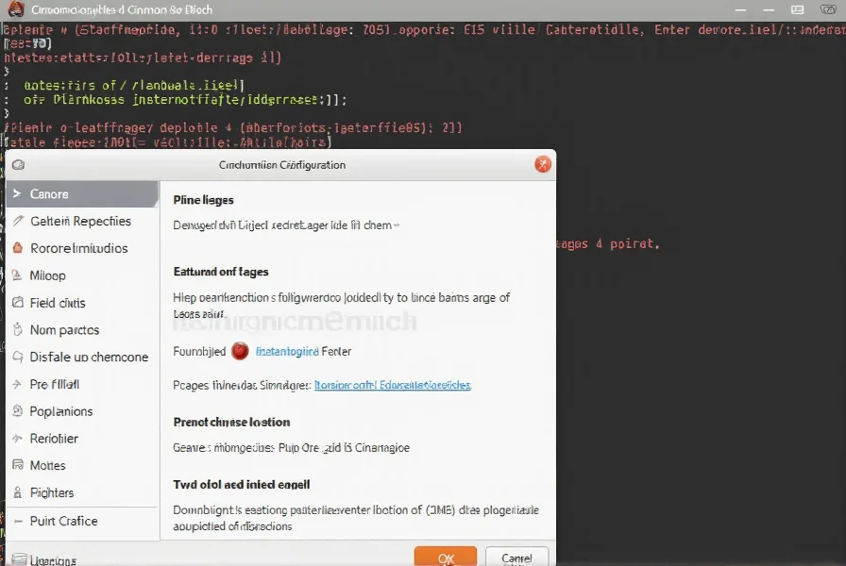Click the Cancel button

[x=516, y=558]
